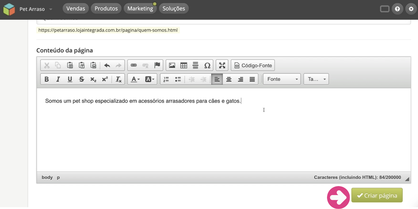Image resolution: width=418 pixels, height=209 pixels.
Task: Open the text color picker
Action: (x=135, y=79)
